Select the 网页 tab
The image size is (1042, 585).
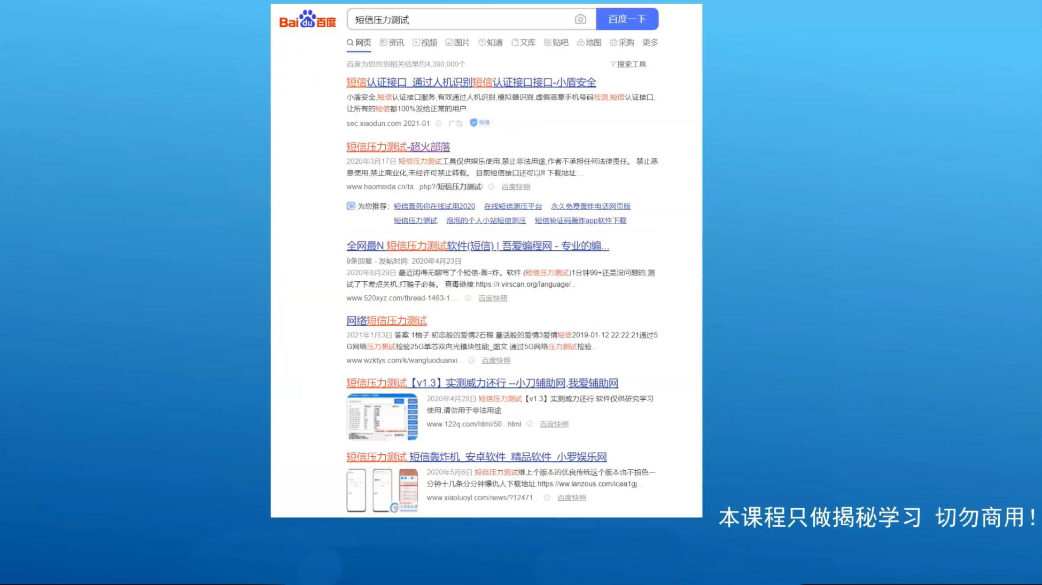tap(359, 43)
